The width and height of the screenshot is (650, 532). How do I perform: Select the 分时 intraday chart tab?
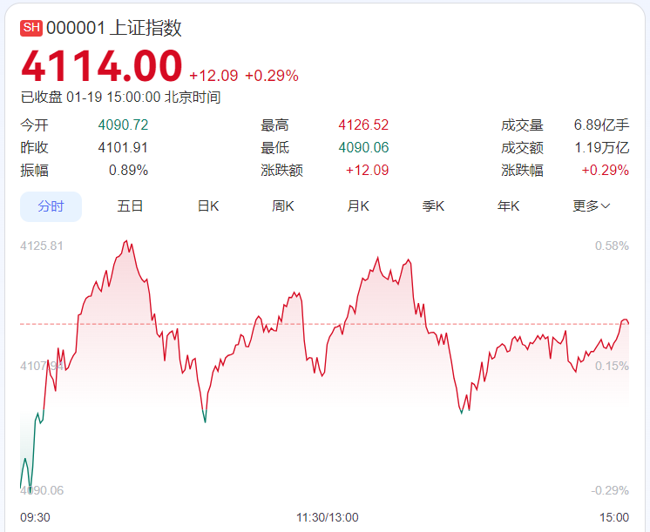(x=51, y=206)
